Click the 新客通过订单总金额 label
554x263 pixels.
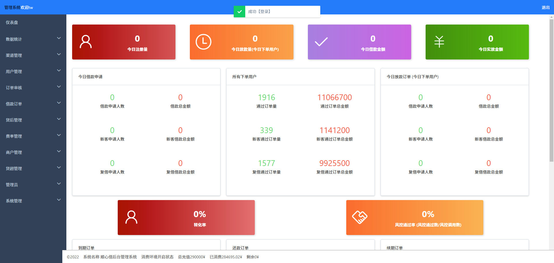(335, 139)
